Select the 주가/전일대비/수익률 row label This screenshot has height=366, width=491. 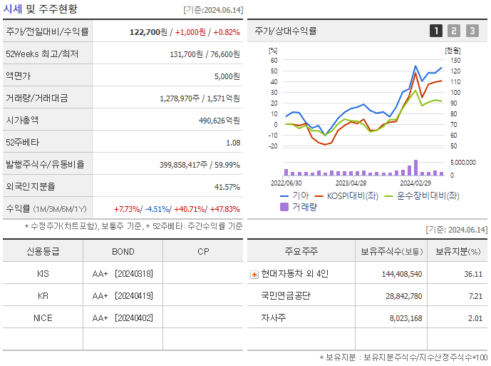tap(47, 31)
